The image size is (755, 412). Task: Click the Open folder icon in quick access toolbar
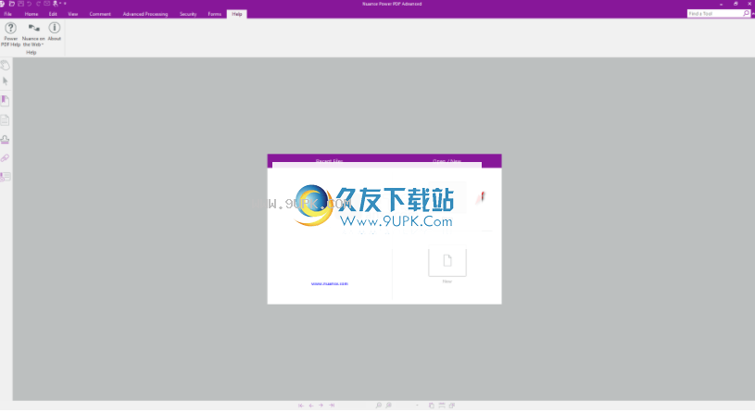pyautogui.click(x=11, y=4)
